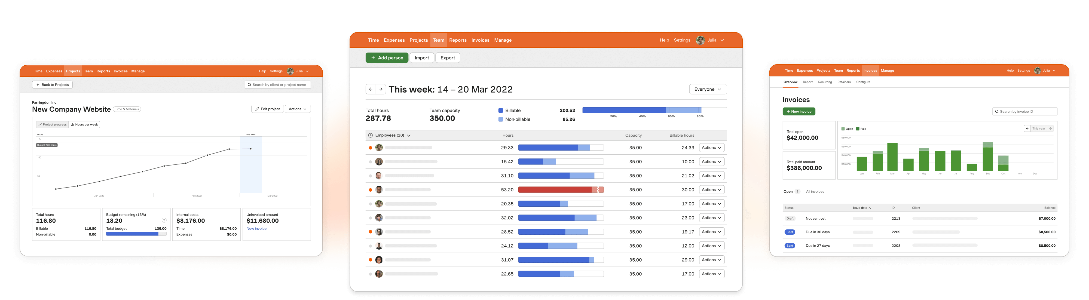Click the magnifier in Search by invoice ID
1089x300 pixels.
997,111
